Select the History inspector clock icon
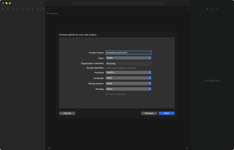The image size is (234, 150). [x=212, y=9]
